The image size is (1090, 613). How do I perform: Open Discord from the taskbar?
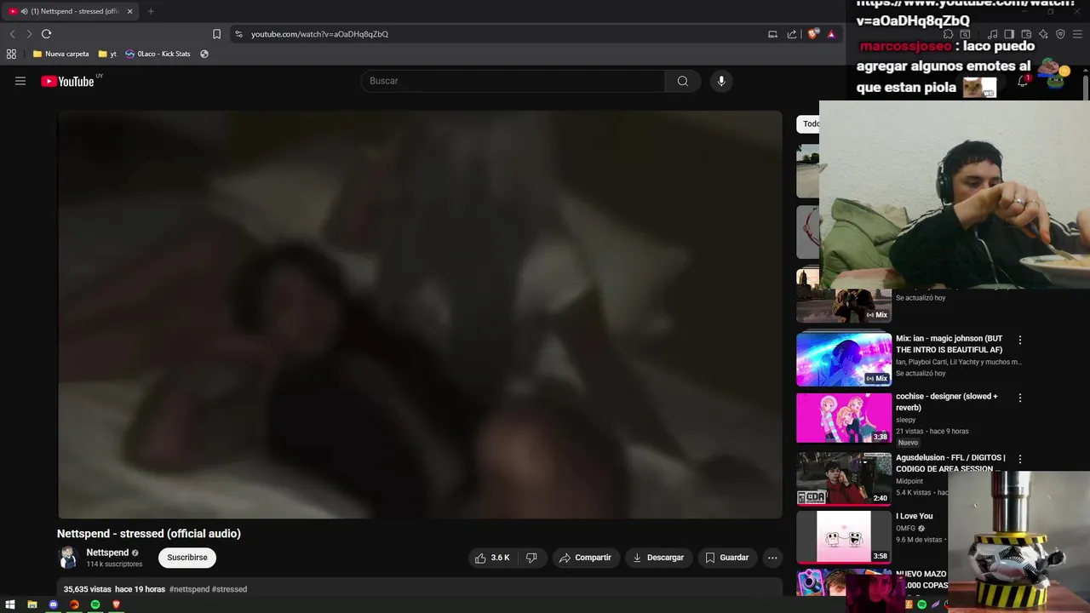coord(53,604)
